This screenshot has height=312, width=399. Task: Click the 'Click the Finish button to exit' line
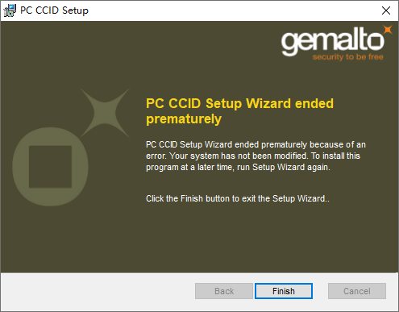coord(238,198)
